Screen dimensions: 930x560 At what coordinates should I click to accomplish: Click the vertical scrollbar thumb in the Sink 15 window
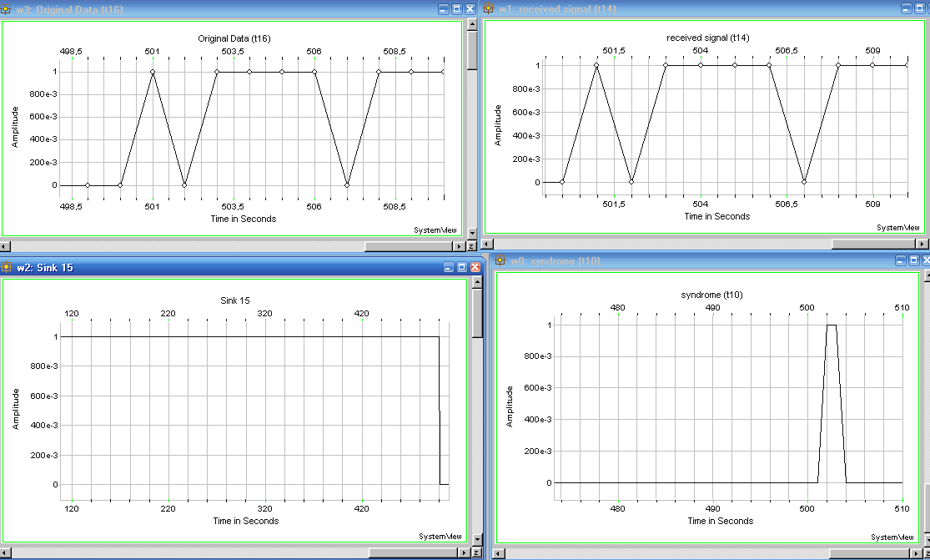(x=477, y=314)
